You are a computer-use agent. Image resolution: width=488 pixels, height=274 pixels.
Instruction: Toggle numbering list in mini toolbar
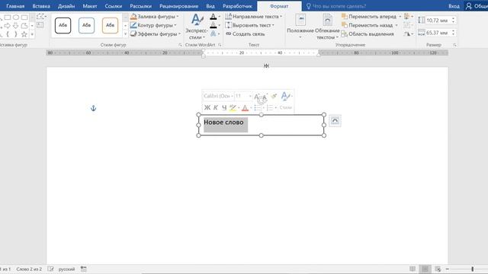click(270, 108)
